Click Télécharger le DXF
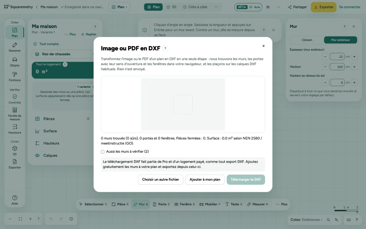This screenshot has height=229, width=366. pos(246,180)
